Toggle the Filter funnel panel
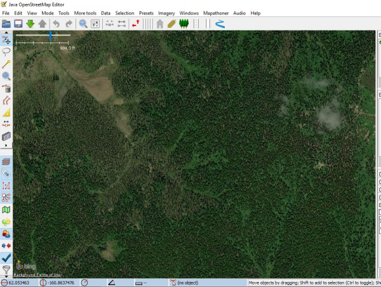381x287 pixels. coord(6,270)
